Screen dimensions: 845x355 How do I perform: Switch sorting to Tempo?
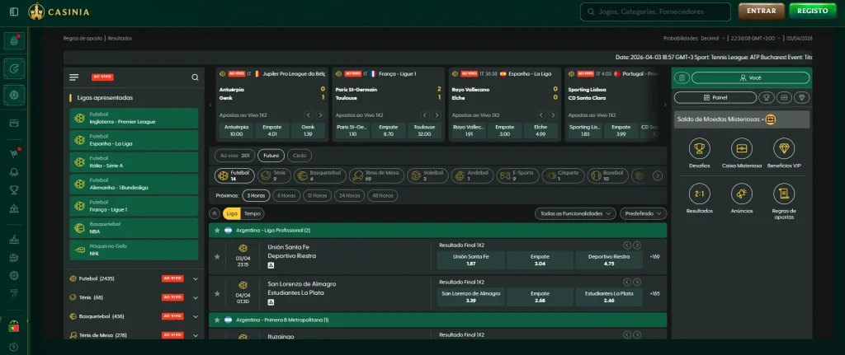(252, 213)
